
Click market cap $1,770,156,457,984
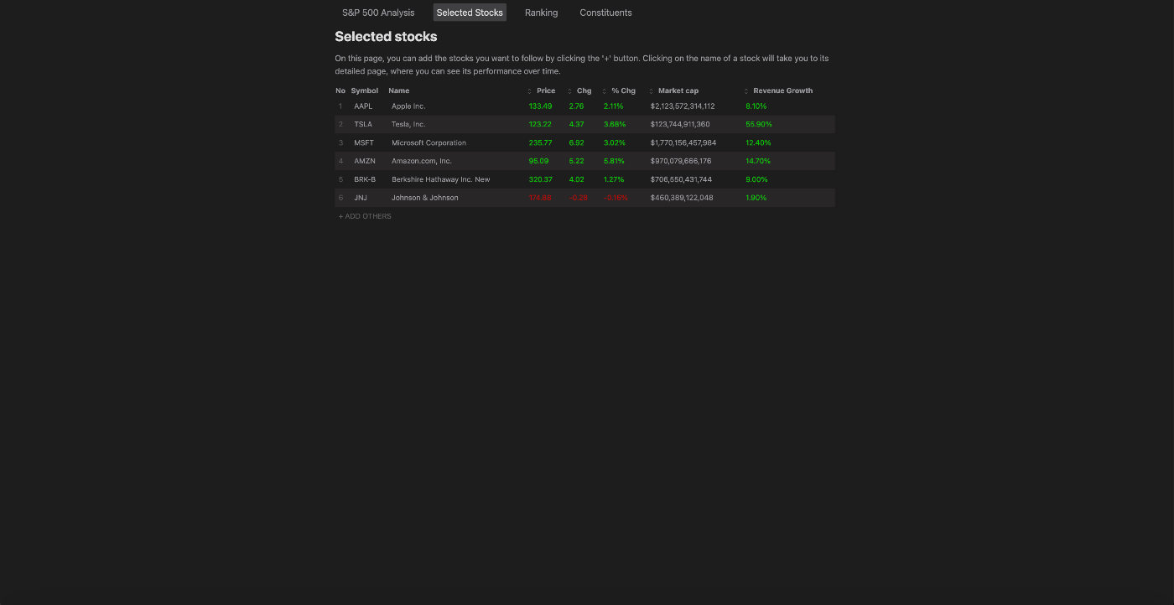[683, 143]
